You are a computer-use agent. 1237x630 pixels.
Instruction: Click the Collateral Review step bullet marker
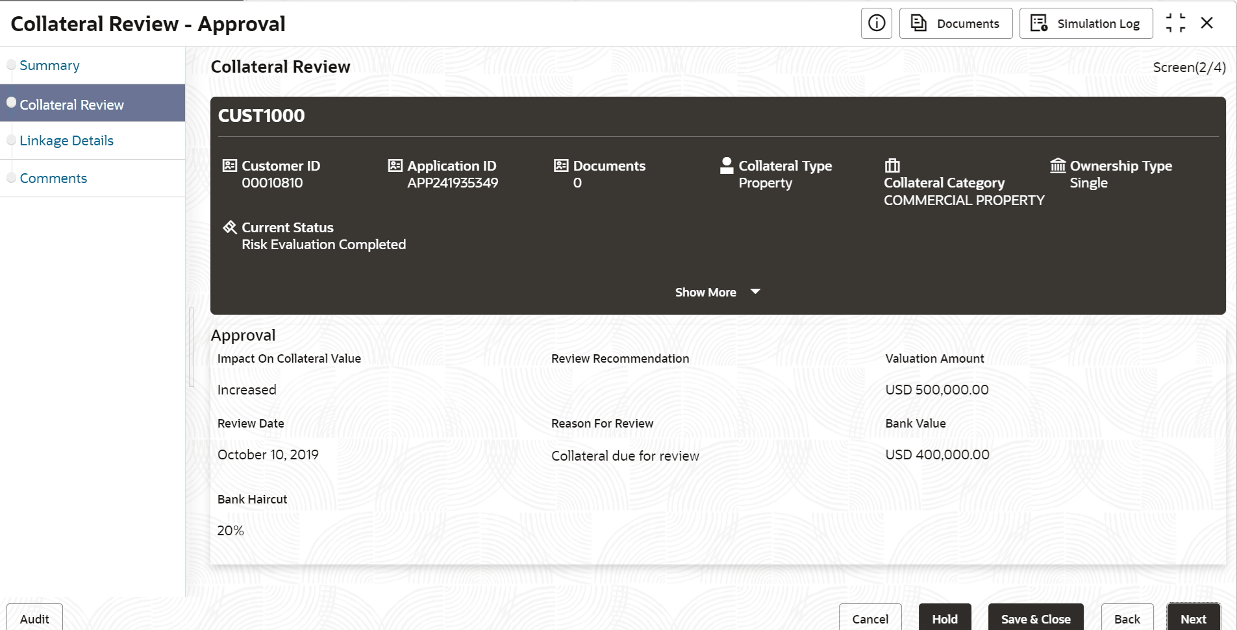[x=11, y=103]
